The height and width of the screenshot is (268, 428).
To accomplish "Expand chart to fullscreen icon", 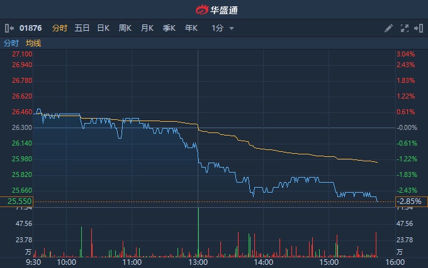I will (x=405, y=28).
